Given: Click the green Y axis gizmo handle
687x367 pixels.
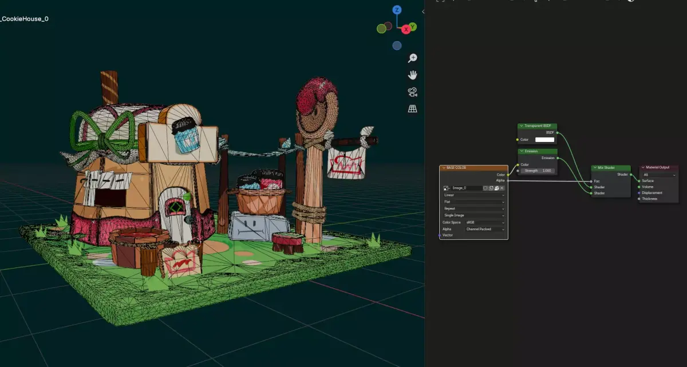Looking at the screenshot, I should 413,26.
